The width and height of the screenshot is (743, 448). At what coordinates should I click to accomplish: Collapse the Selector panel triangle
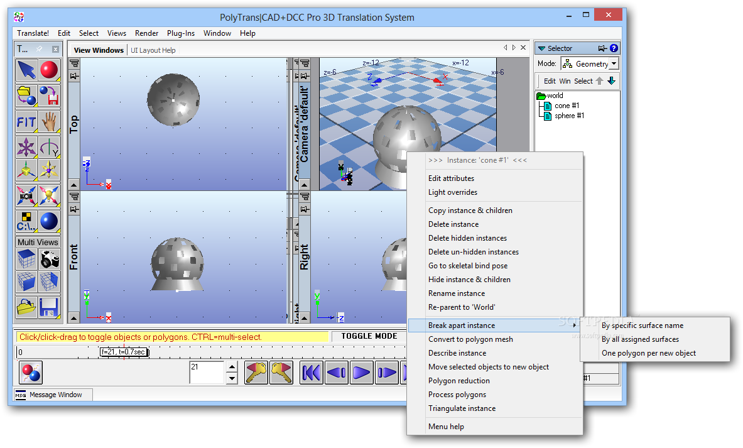541,48
